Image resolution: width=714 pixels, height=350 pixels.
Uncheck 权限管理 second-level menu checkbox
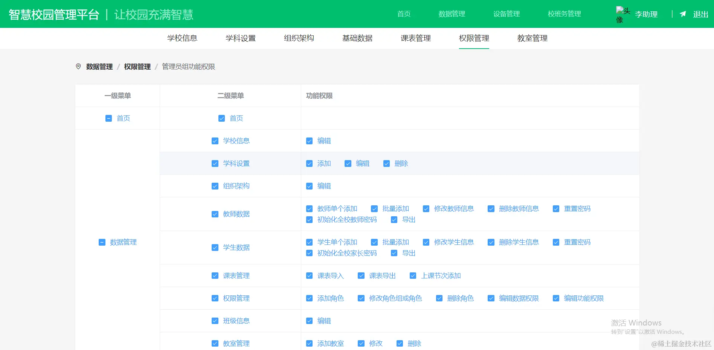215,298
